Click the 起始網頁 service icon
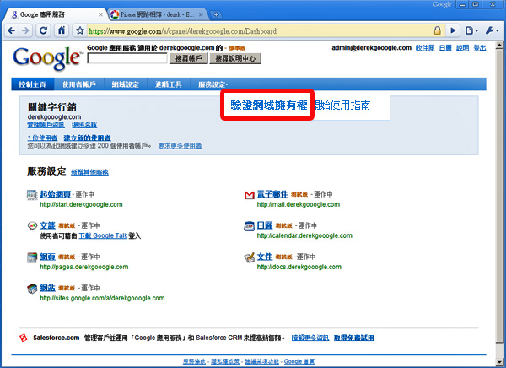The height and width of the screenshot is (368, 506). 32,194
